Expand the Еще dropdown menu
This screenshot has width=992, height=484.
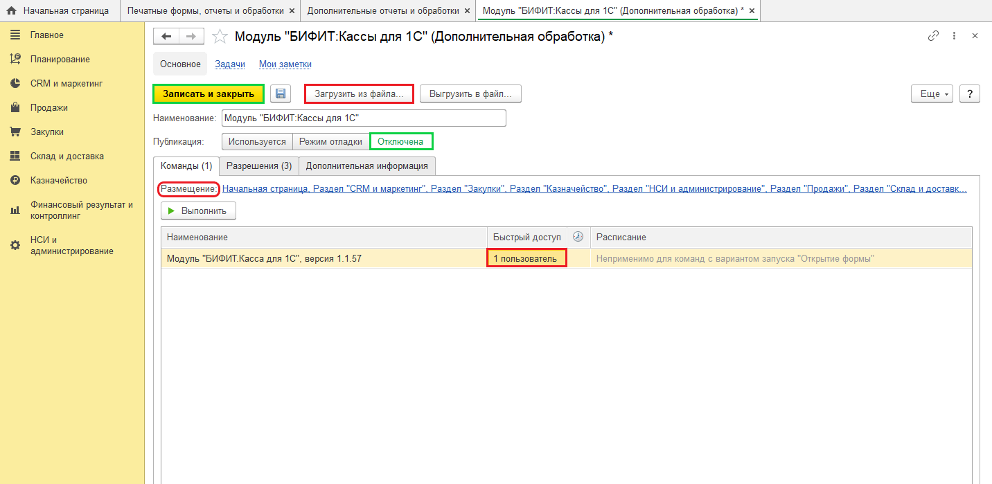pos(932,94)
